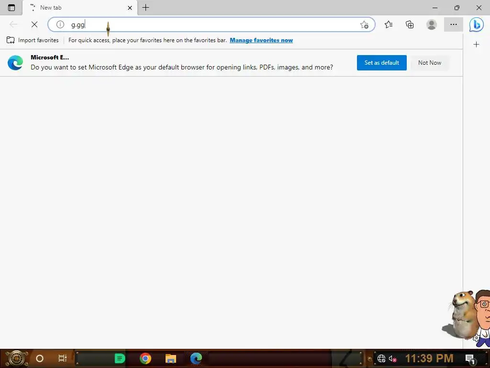The height and width of the screenshot is (368, 490).
Task: Open the profile account icon
Action: [432, 24]
